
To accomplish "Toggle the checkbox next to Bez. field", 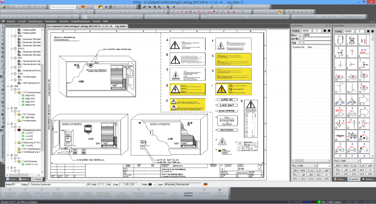I will pyautogui.click(x=302, y=35).
